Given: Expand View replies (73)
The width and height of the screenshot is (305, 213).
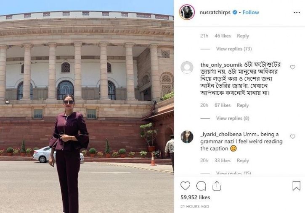Looking at the screenshot, I should point(234,49).
